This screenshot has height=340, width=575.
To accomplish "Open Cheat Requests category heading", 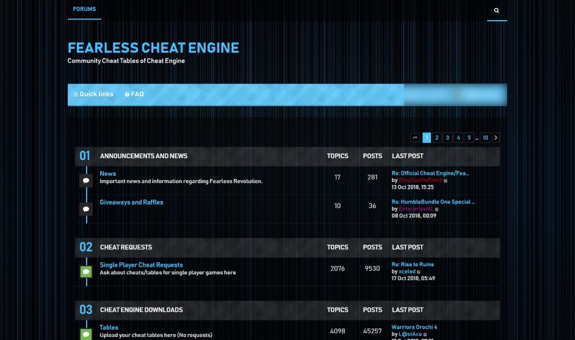I will [126, 247].
